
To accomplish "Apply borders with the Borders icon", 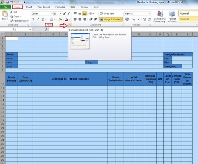I will (x=51, y=20).
